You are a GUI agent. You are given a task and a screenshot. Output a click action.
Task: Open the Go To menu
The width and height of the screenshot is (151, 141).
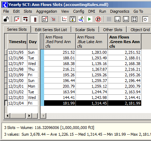[x=138, y=11]
